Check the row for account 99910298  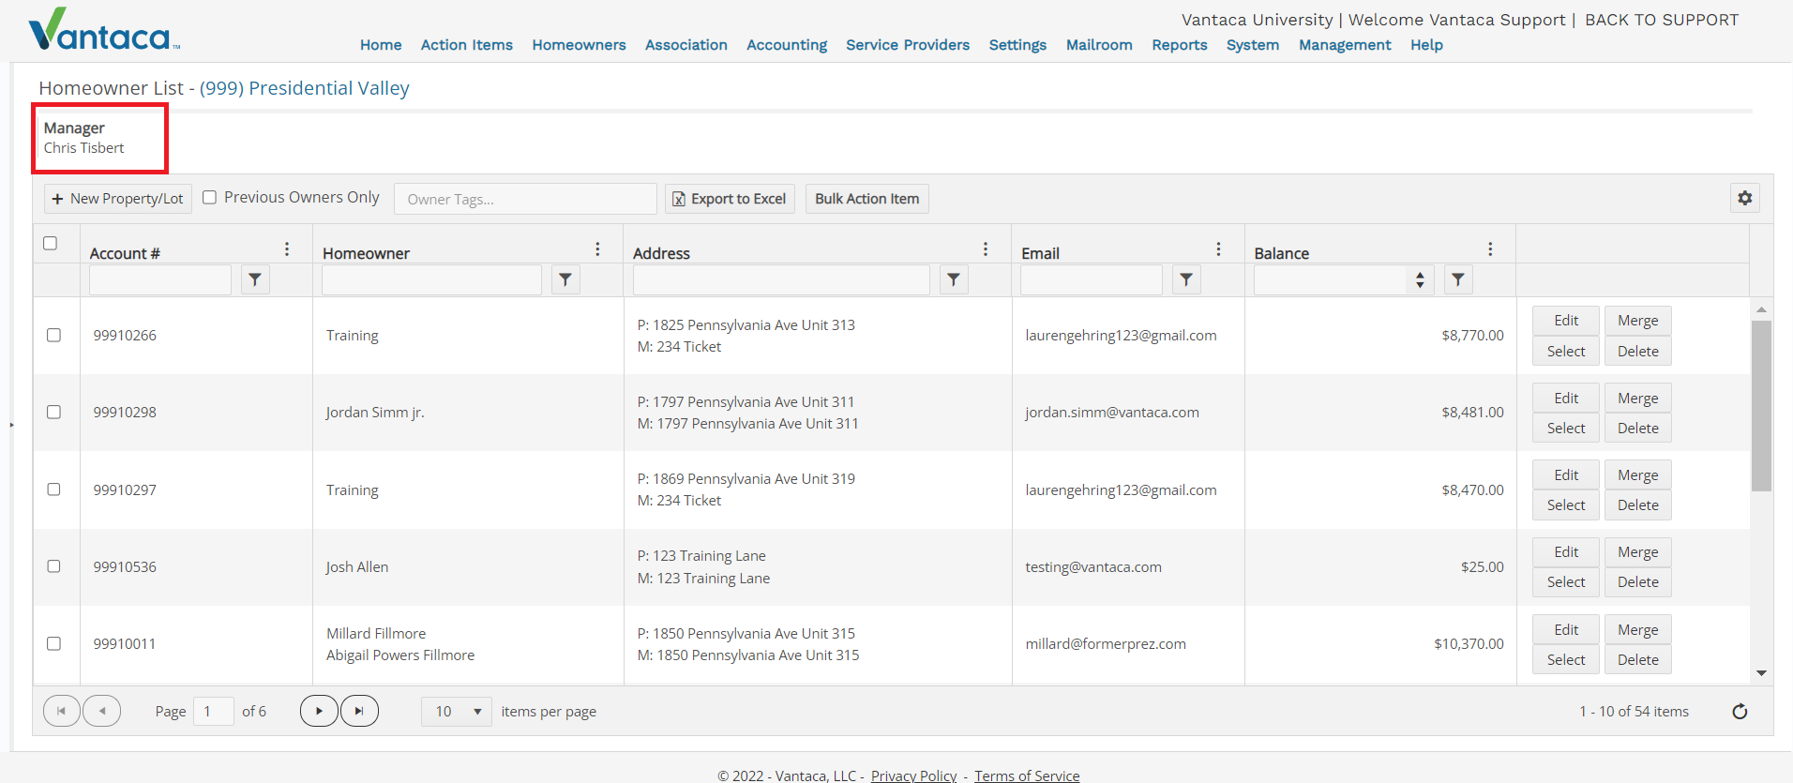pyautogui.click(x=54, y=412)
